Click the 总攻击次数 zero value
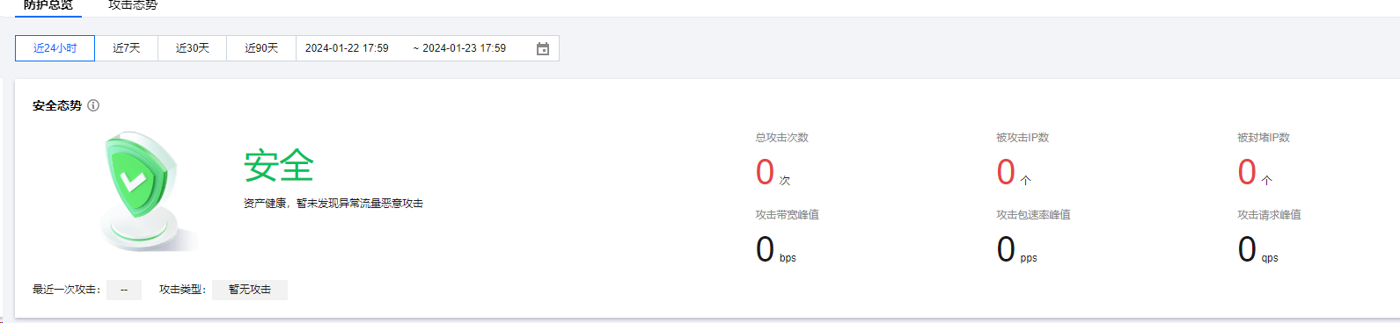Screen dimensions: 1400x323 (x=765, y=172)
